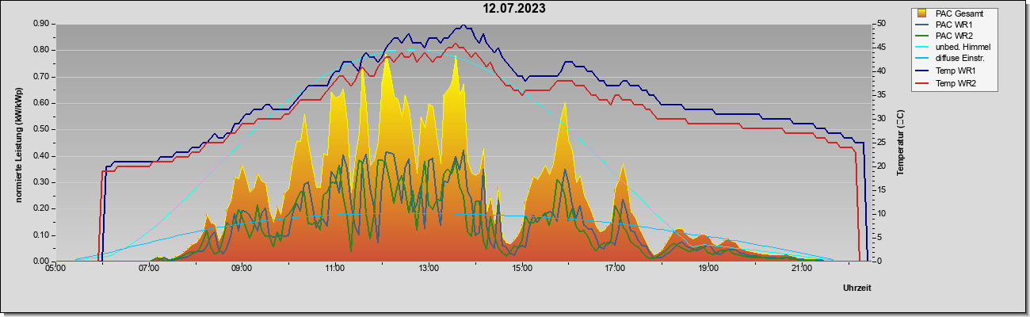The height and width of the screenshot is (317, 1030).
Task: Click the 50 value on temperature axis
Action: (x=879, y=23)
